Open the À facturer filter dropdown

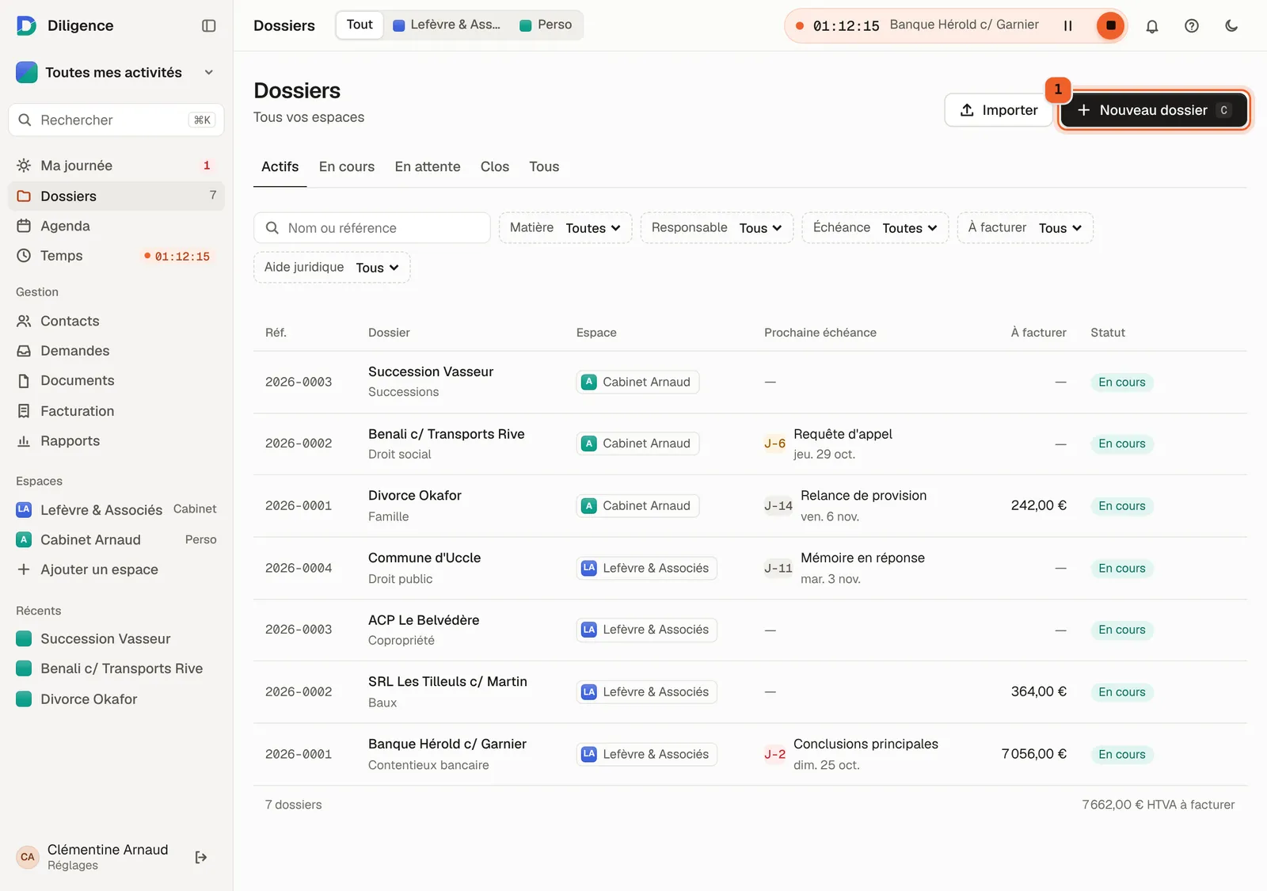(1025, 227)
